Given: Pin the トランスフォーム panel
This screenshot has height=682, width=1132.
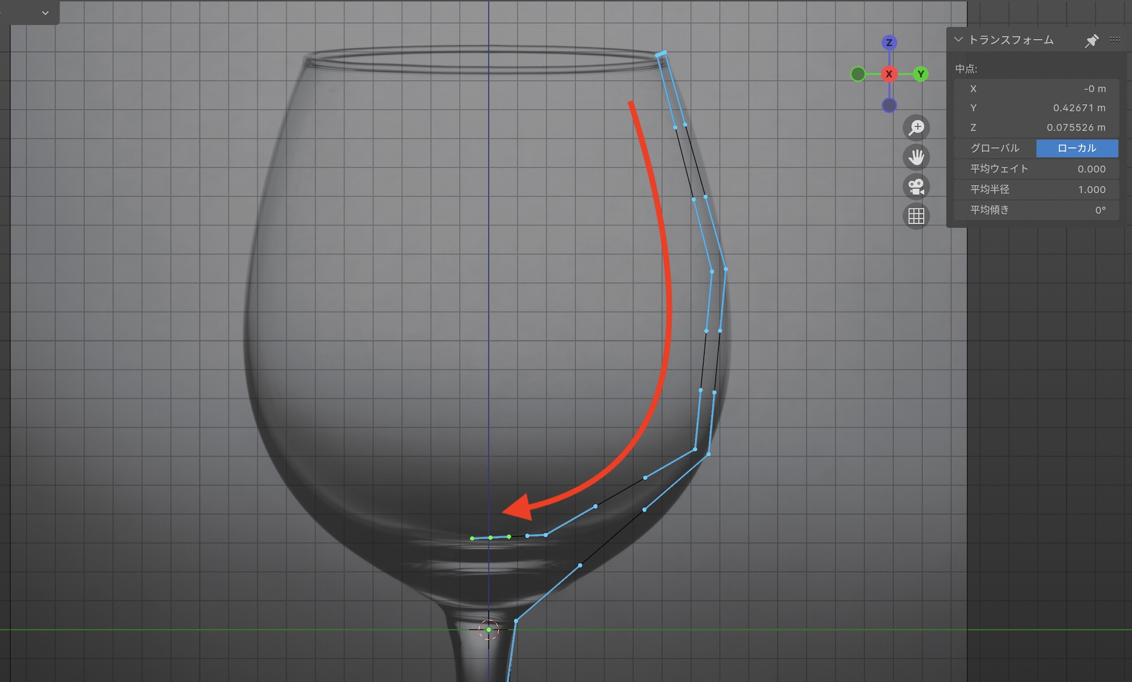Looking at the screenshot, I should click(x=1091, y=41).
